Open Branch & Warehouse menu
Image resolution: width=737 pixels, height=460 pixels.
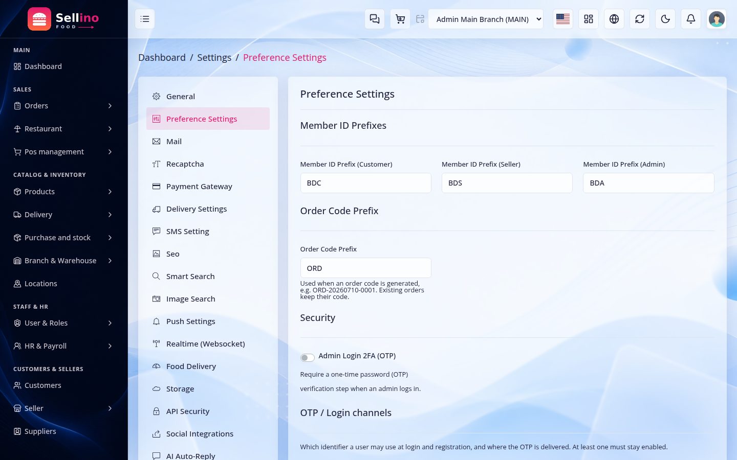coord(63,261)
